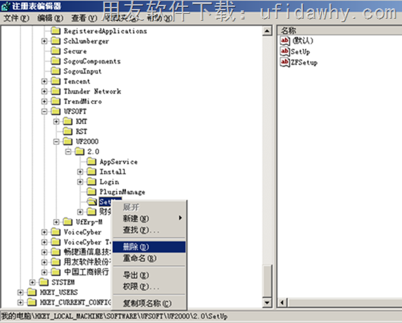The image size is (402, 323).
Task: Expand the SYSTEM hive node
Action: [x=32, y=282]
